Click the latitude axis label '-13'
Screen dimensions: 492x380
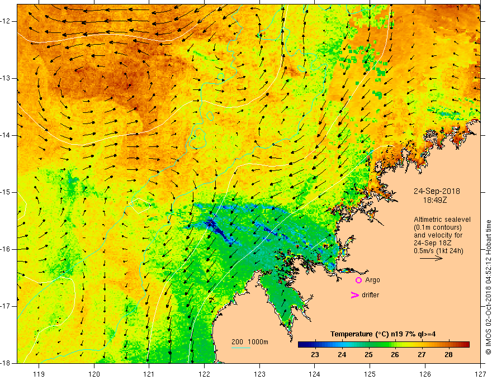tap(6, 78)
